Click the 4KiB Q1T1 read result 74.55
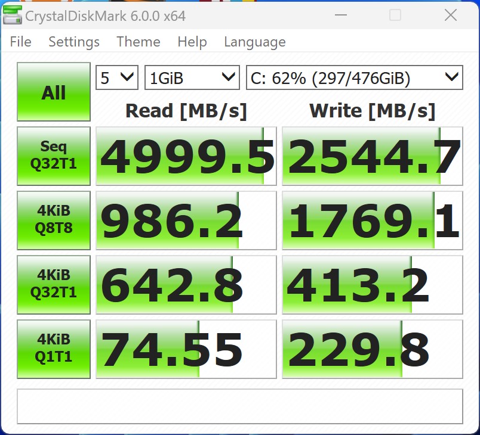The image size is (480, 435). click(186, 349)
